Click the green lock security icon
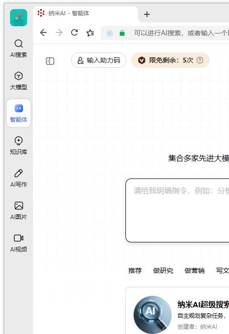 click(122, 33)
